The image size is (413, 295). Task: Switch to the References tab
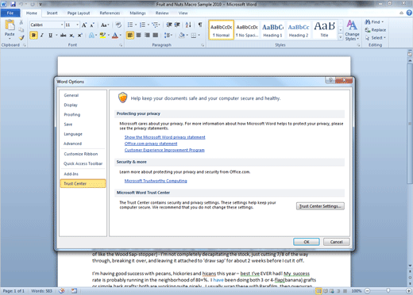coord(110,13)
